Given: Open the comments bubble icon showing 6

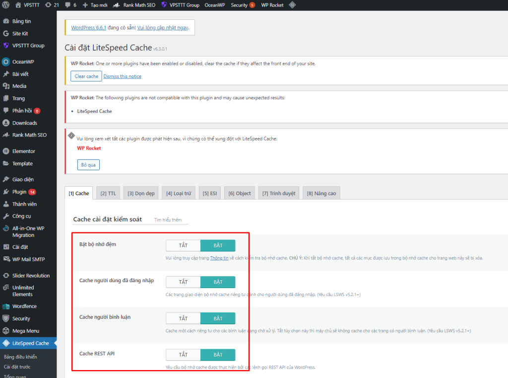Looking at the screenshot, I should [x=67, y=5].
